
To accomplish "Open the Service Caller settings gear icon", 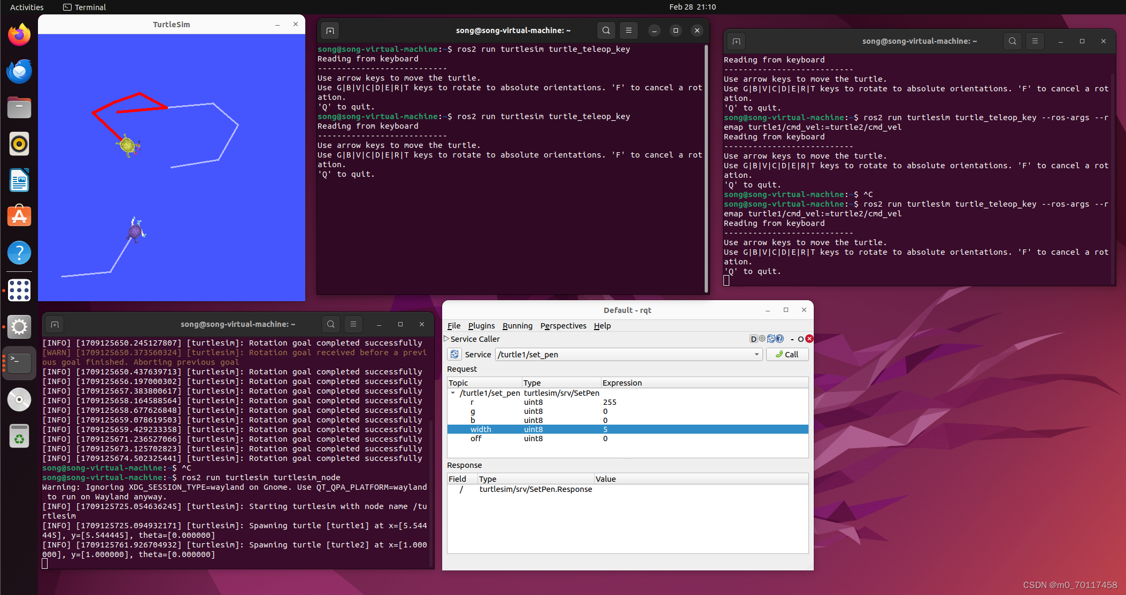I will (x=762, y=339).
